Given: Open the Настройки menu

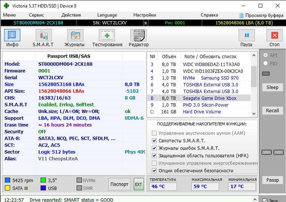Looking at the screenshot, I should tap(145, 15).
